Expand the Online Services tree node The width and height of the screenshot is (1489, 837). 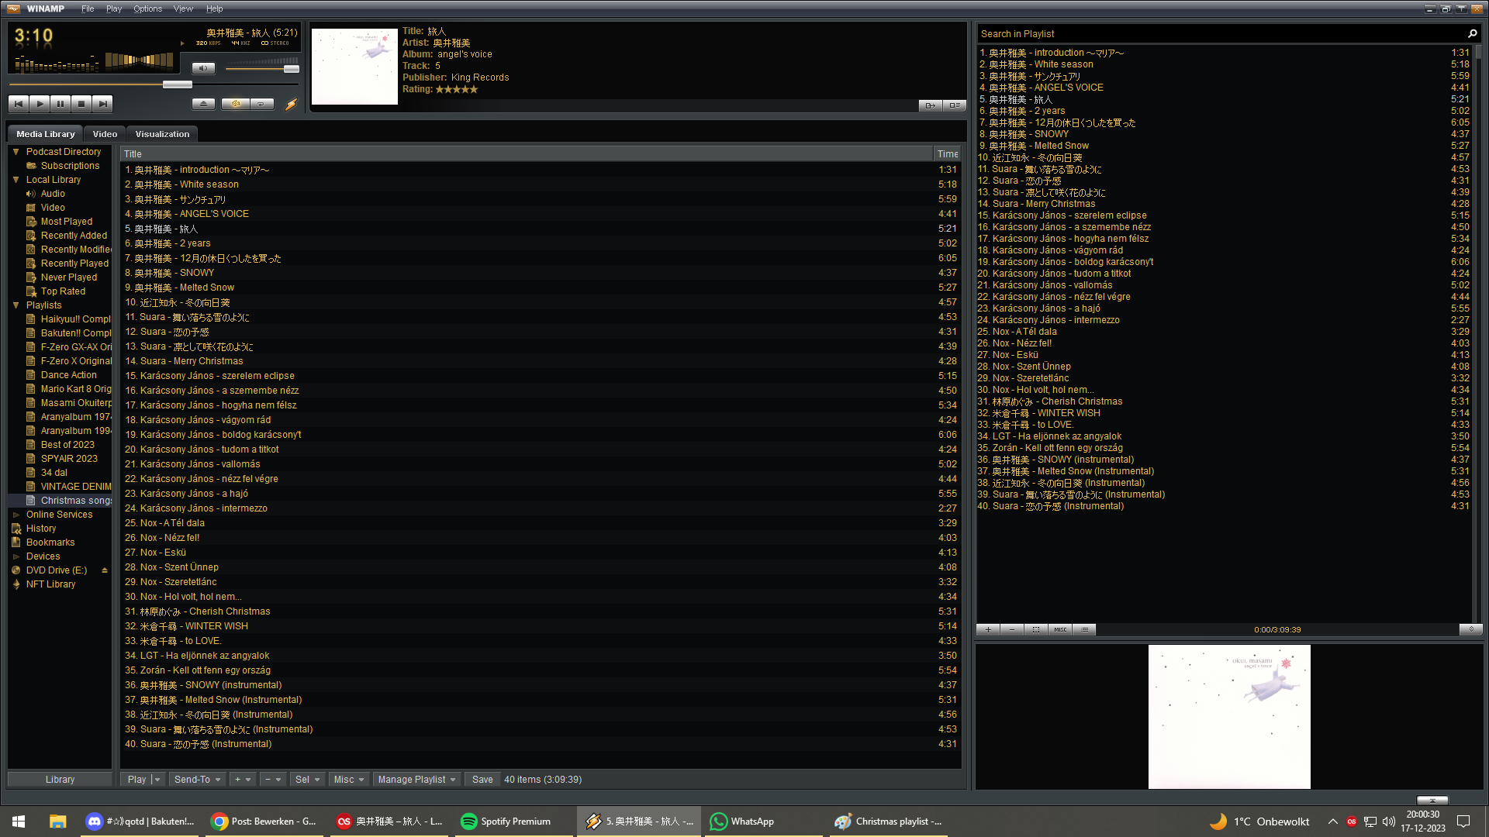(16, 515)
